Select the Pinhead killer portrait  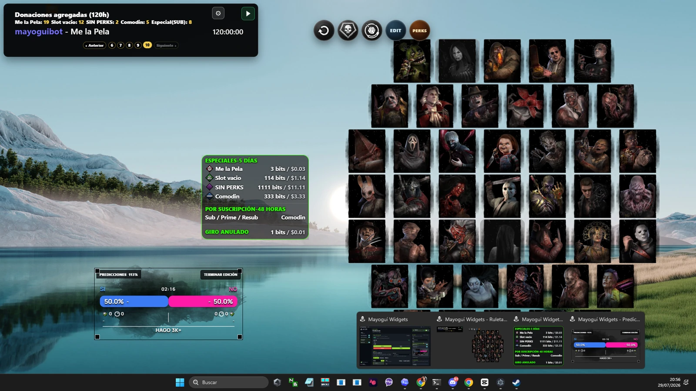click(x=592, y=61)
